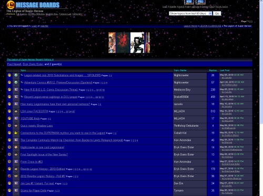The height and width of the screenshot is (196, 263).
Task: Click yellow folder icon on Gucci meets Shadow Lass row
Action: (x=9, y=126)
